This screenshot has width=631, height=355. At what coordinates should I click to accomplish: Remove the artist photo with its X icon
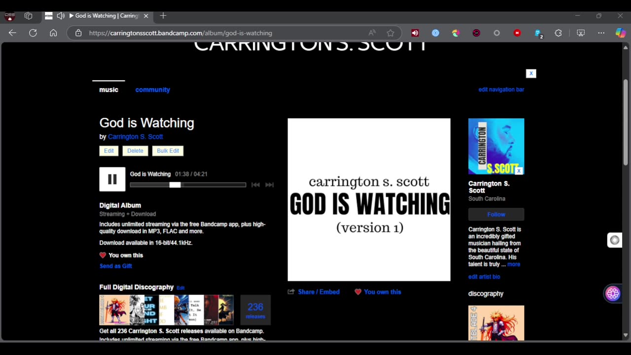point(519,171)
